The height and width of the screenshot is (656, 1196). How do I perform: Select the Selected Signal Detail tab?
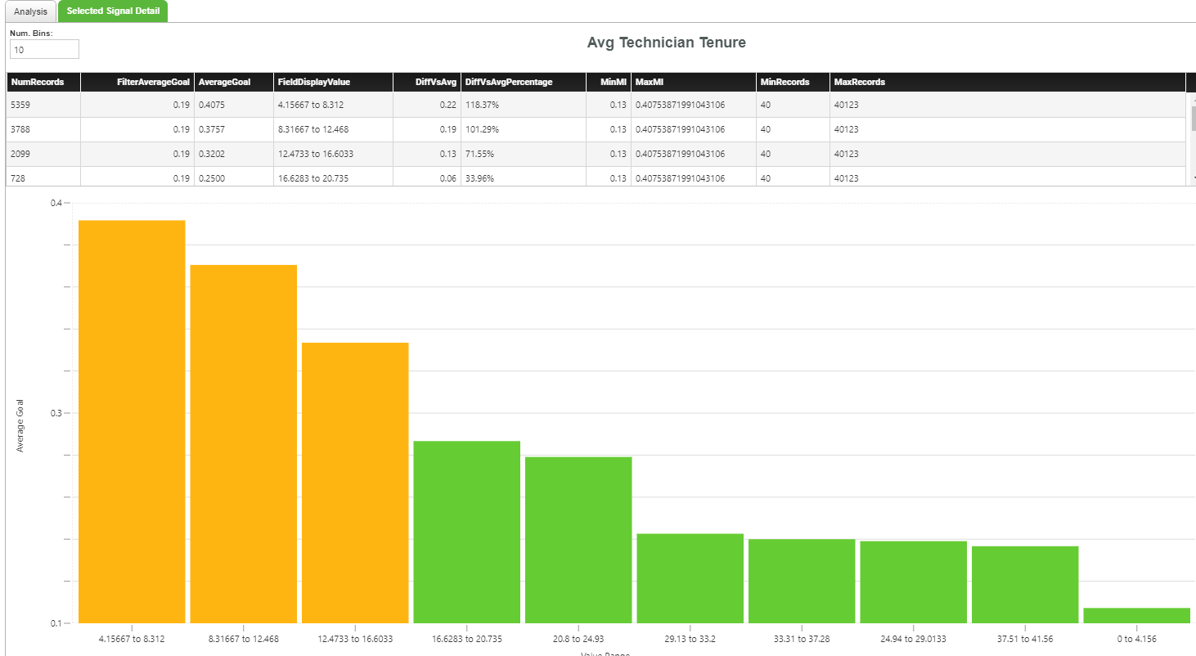113,11
